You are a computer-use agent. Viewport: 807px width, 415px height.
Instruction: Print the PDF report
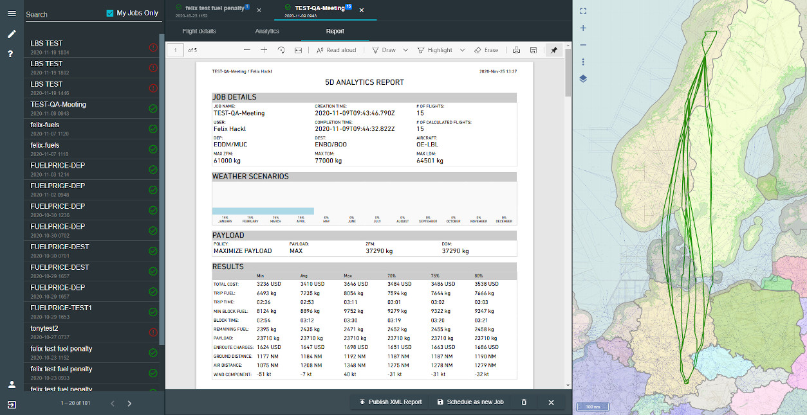pyautogui.click(x=516, y=50)
